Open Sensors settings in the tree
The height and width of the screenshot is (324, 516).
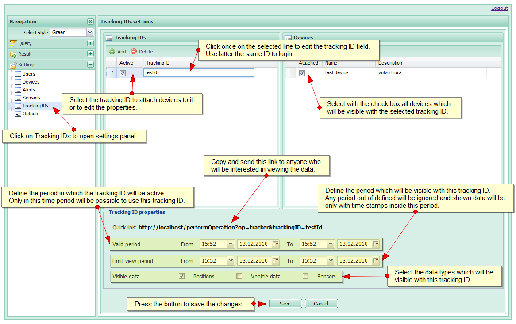pyautogui.click(x=31, y=98)
